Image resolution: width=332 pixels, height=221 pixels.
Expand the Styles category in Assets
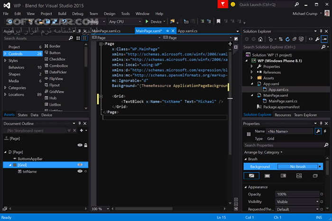[x=5, y=61]
